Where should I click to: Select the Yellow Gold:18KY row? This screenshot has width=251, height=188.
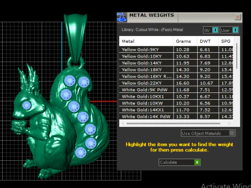tap(176, 69)
